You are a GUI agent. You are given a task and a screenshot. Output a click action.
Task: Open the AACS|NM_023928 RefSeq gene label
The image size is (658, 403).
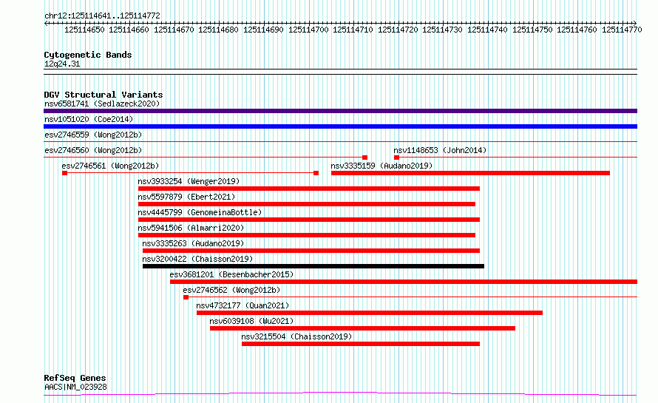[x=75, y=387]
